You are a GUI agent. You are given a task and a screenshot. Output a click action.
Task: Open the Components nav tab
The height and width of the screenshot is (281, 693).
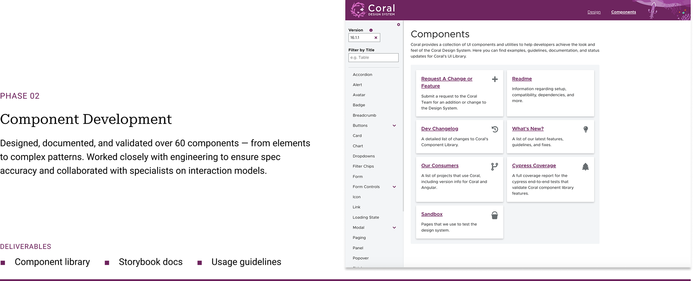[x=623, y=12]
